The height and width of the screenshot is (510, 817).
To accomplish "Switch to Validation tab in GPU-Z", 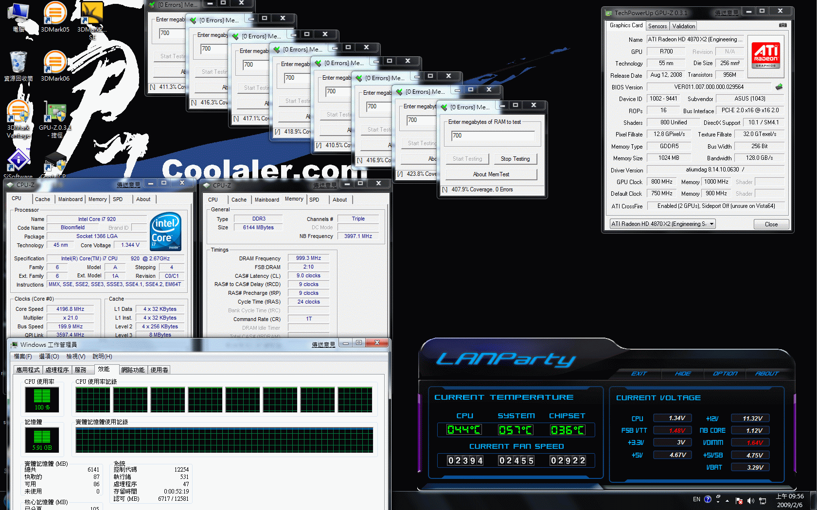I will pyautogui.click(x=683, y=26).
